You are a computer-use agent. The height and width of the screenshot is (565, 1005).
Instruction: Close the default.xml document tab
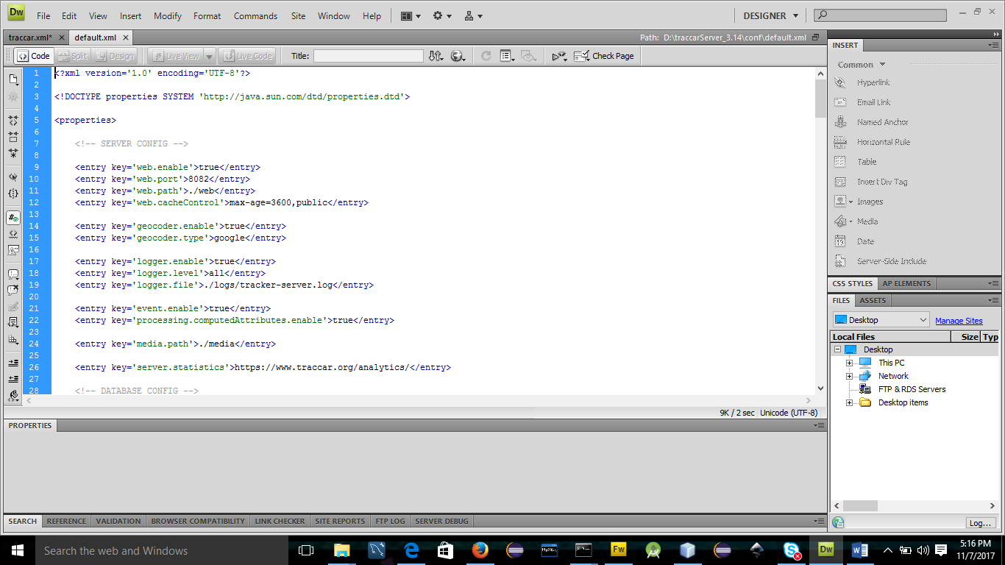coord(127,38)
